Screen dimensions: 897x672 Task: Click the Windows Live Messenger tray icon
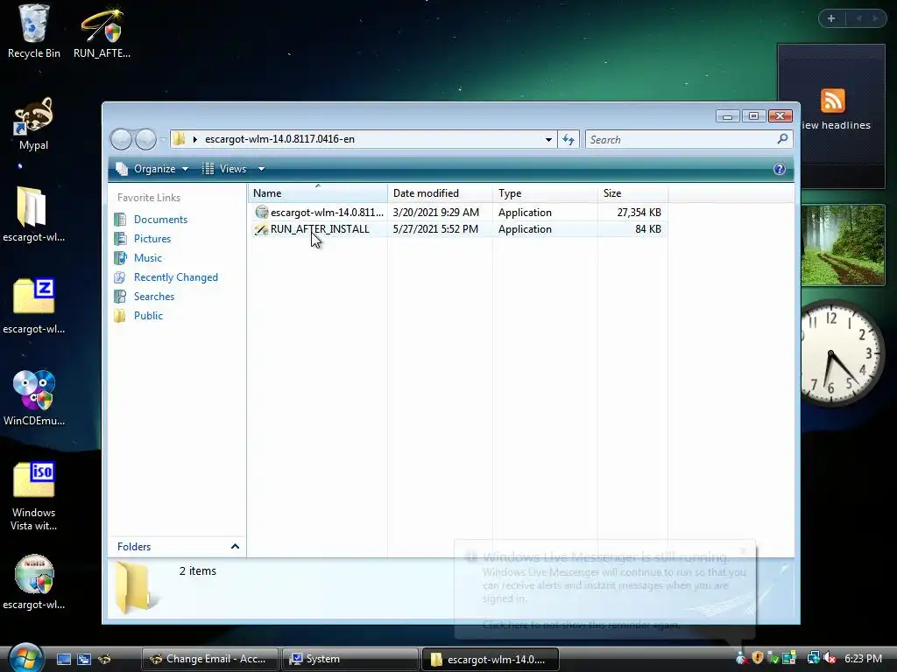[742, 658]
